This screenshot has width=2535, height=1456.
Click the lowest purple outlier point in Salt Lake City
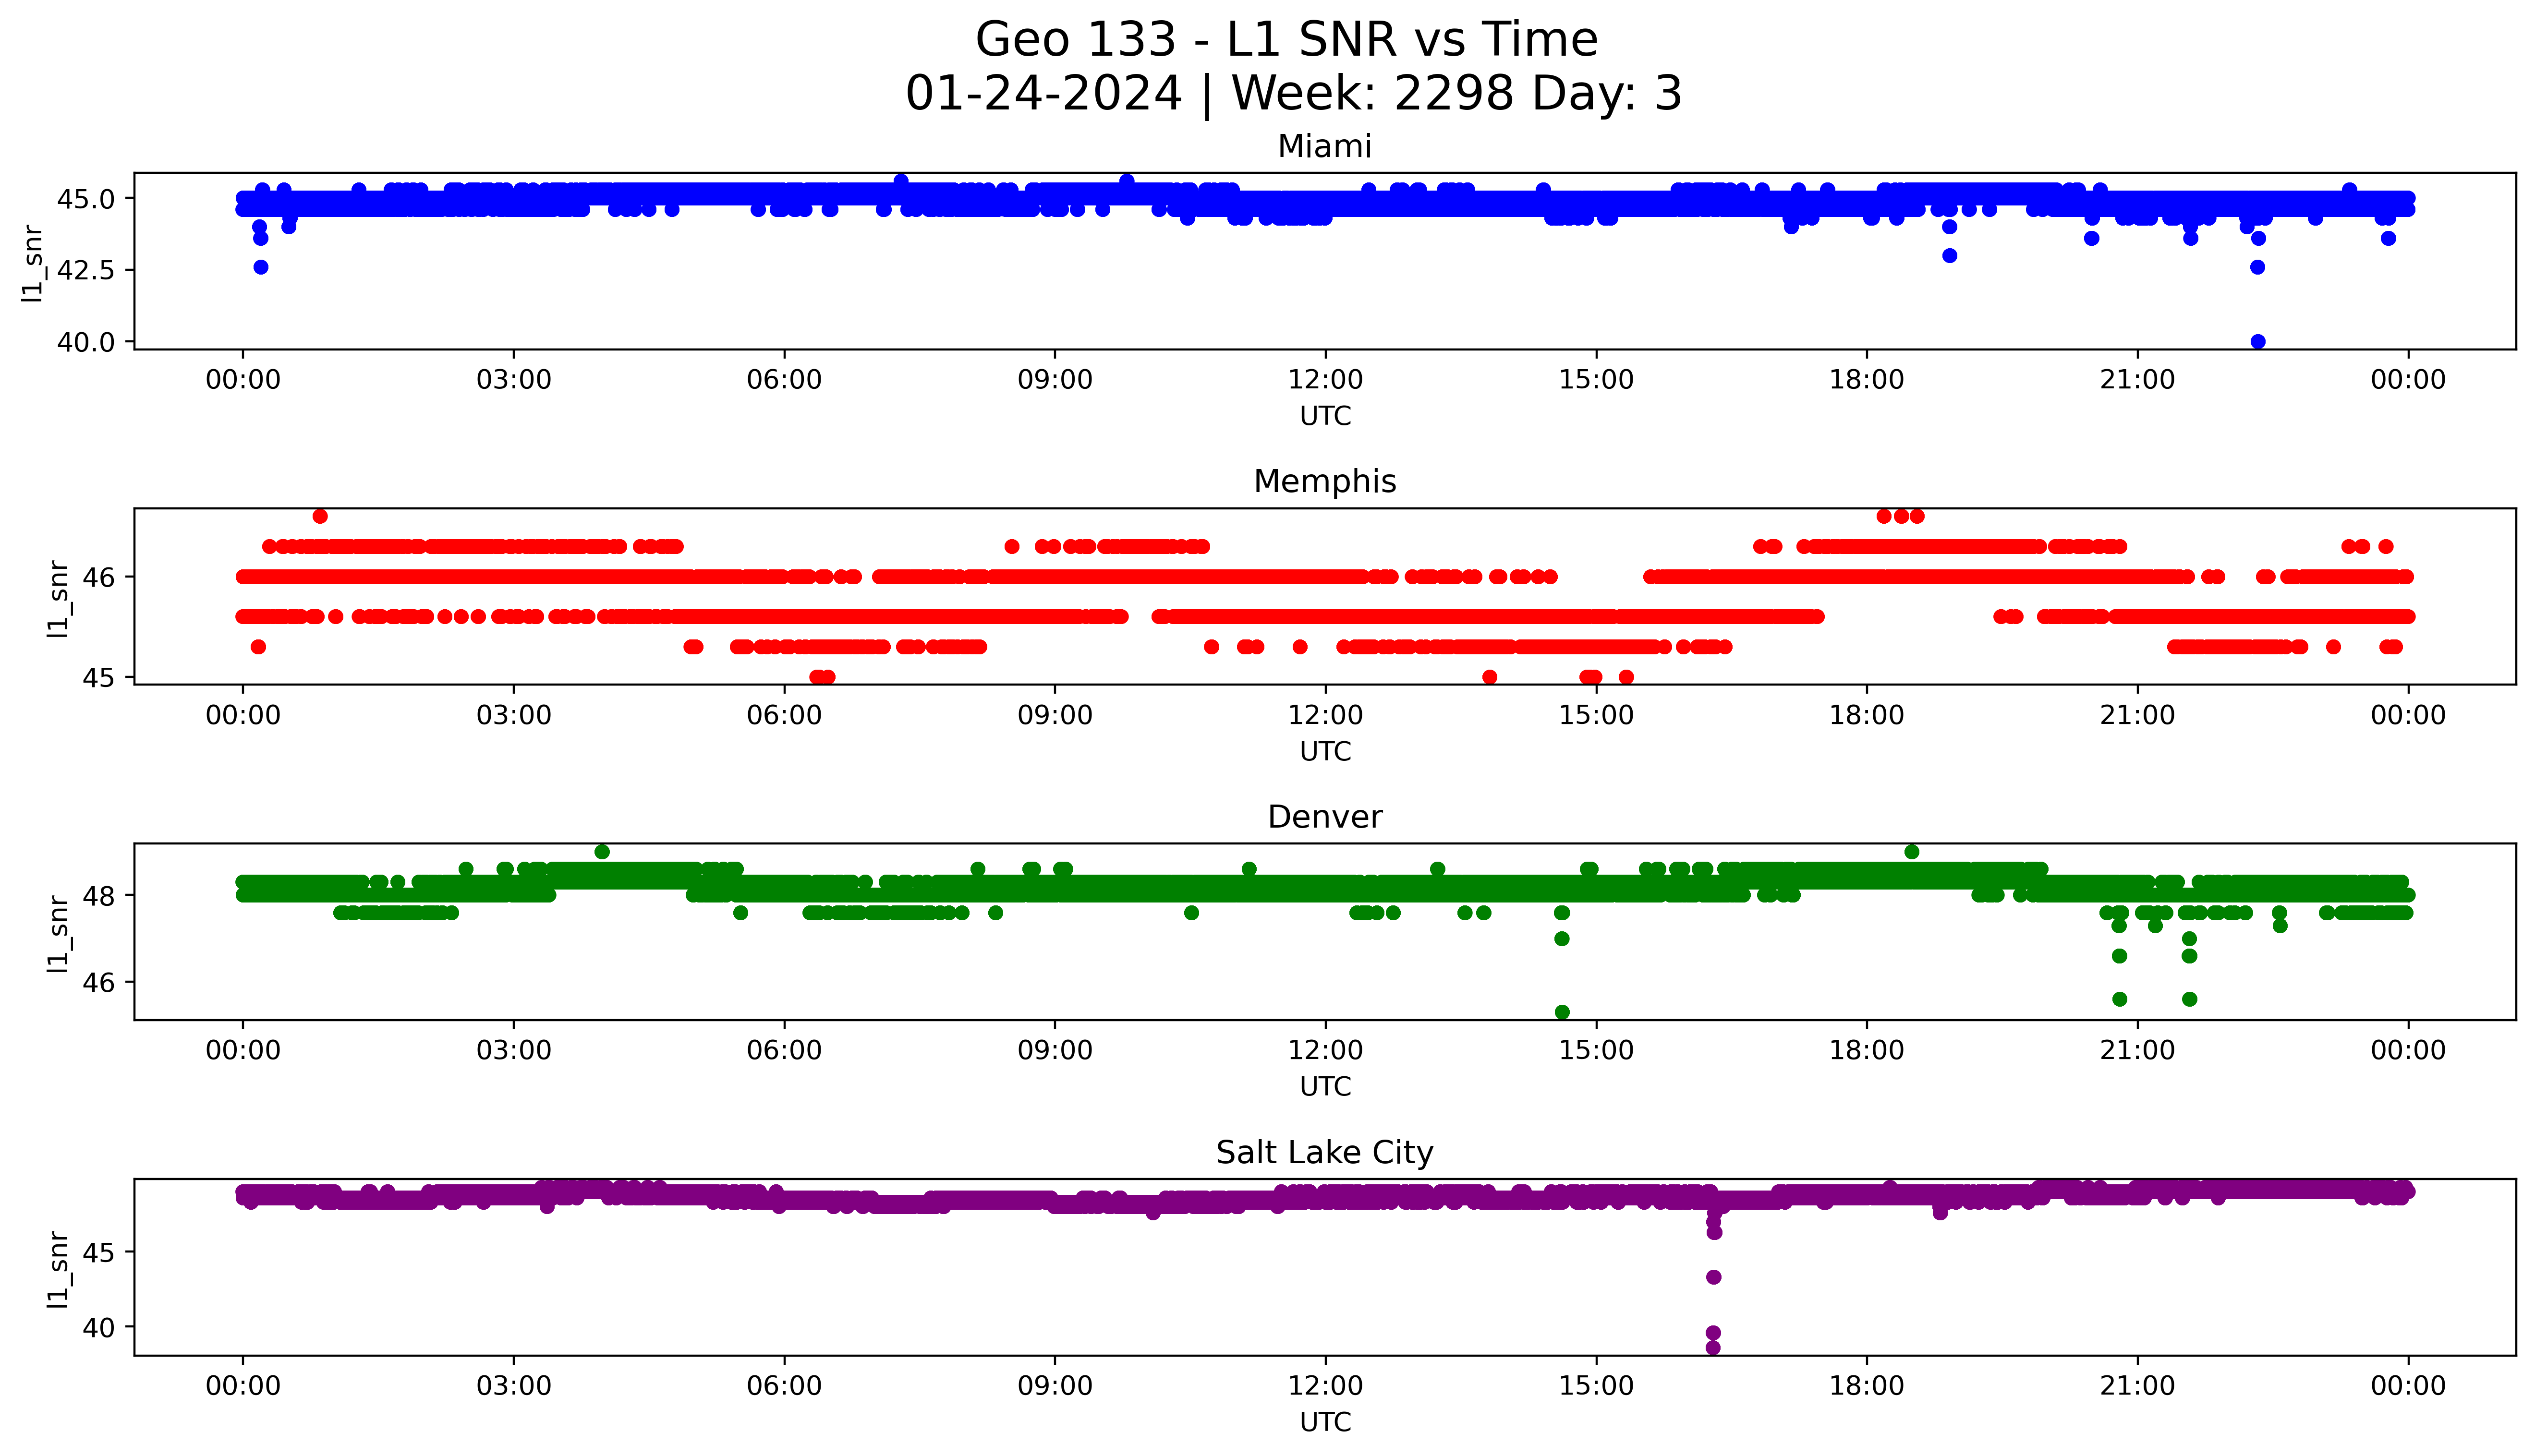pyautogui.click(x=1713, y=1348)
